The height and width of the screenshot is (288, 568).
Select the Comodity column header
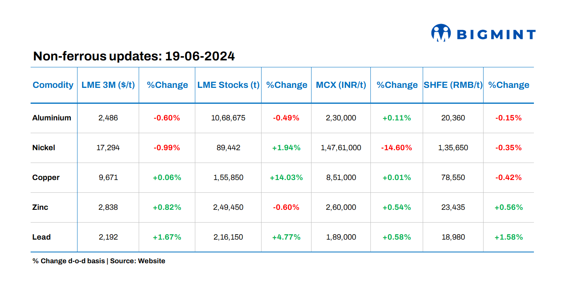53,85
